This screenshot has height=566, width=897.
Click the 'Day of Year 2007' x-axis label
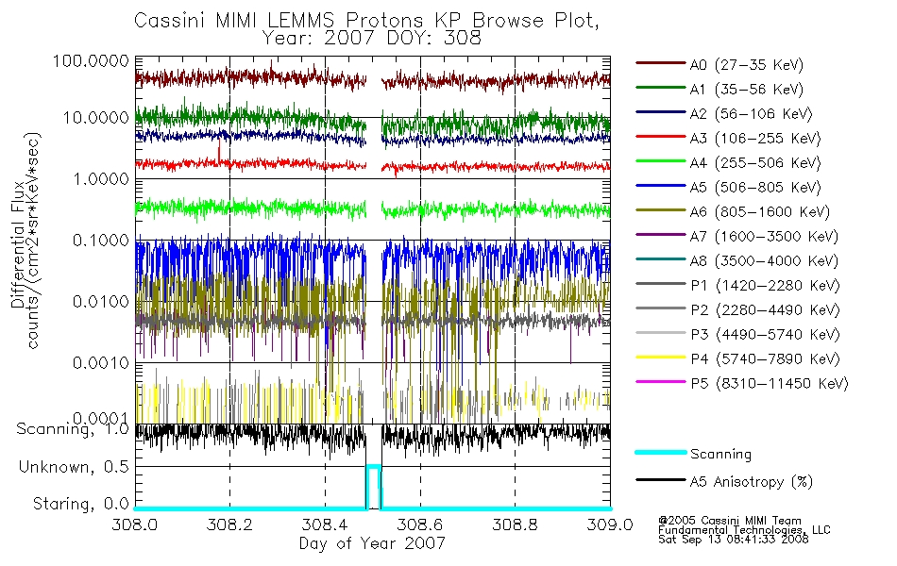pos(372,543)
